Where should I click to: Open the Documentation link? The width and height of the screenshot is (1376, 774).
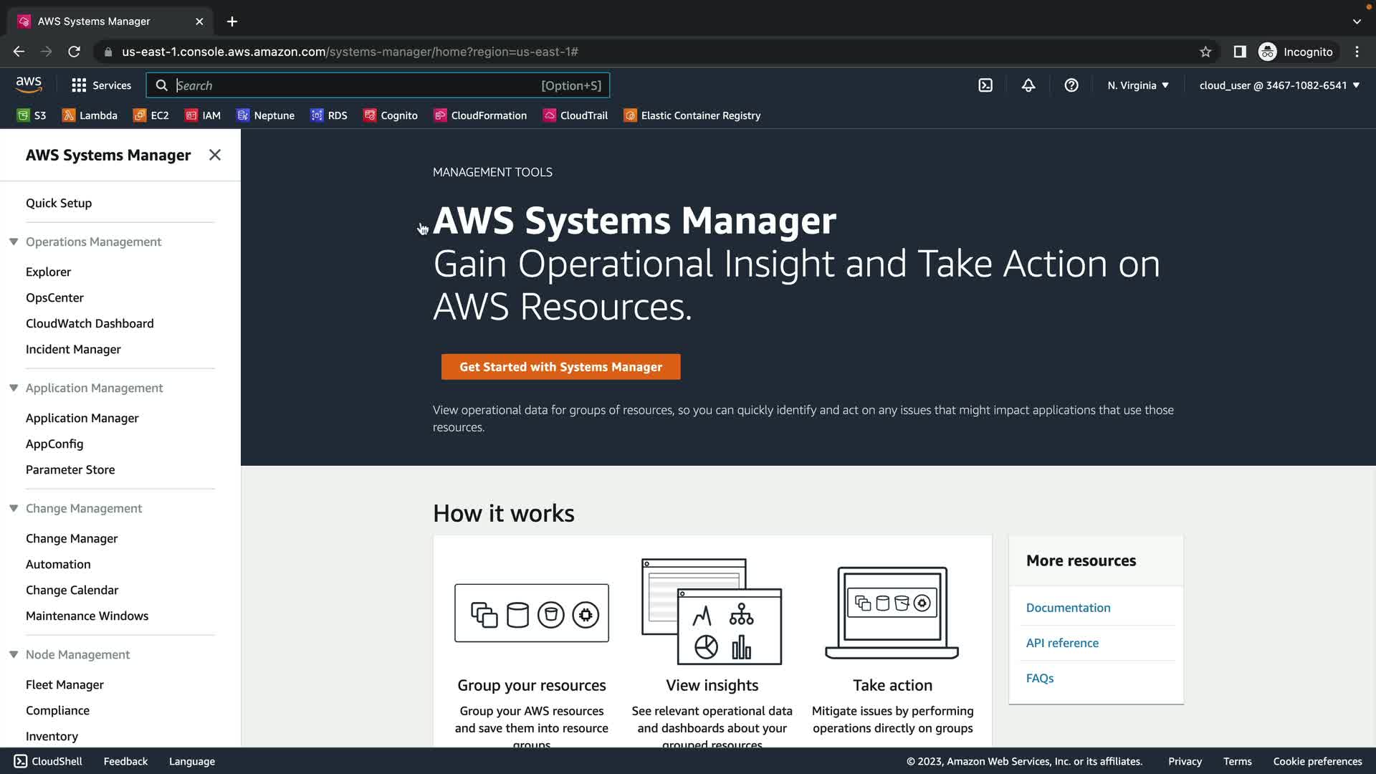point(1068,608)
